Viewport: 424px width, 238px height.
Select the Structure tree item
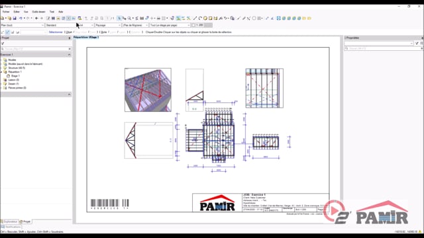[x=17, y=68]
